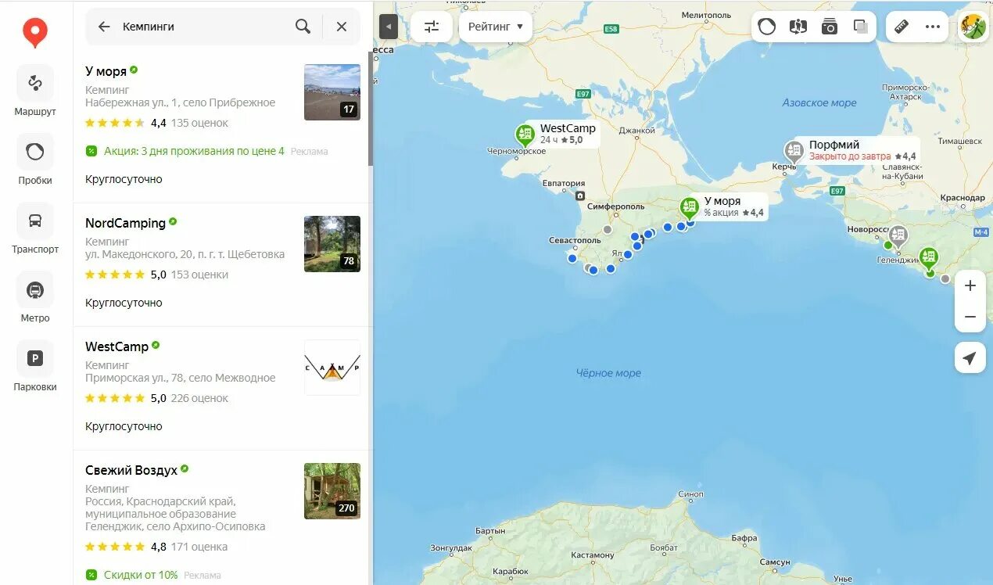Viewport: 993px width, 585px height.
Task: Click the blue dot marker near Севастополь
Action: [572, 258]
